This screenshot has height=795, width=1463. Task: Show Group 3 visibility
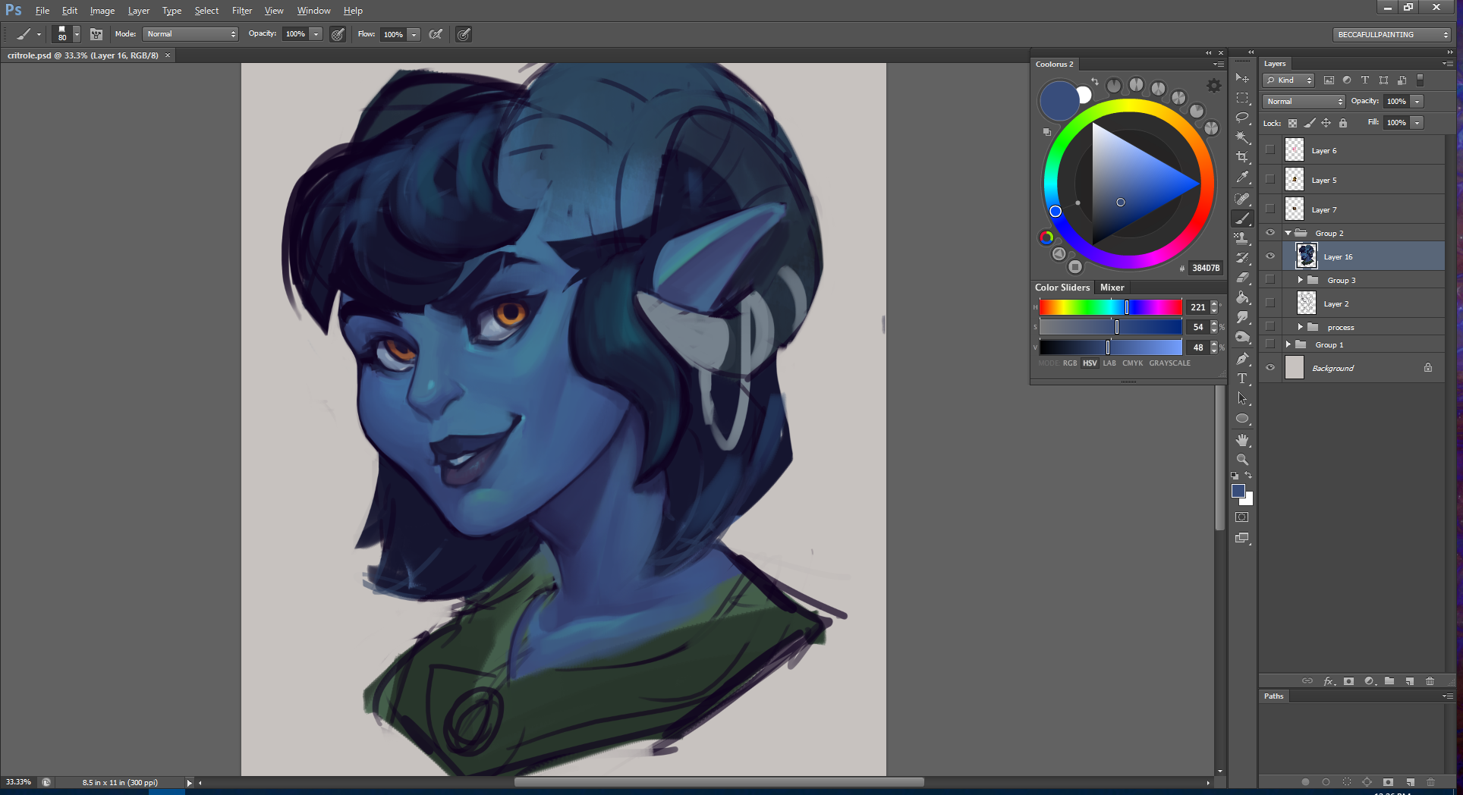click(x=1270, y=280)
